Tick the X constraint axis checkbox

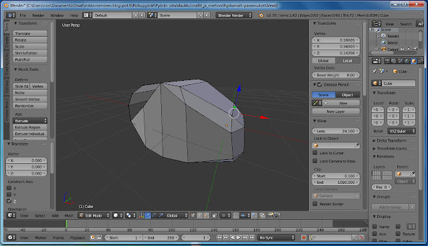9,188
